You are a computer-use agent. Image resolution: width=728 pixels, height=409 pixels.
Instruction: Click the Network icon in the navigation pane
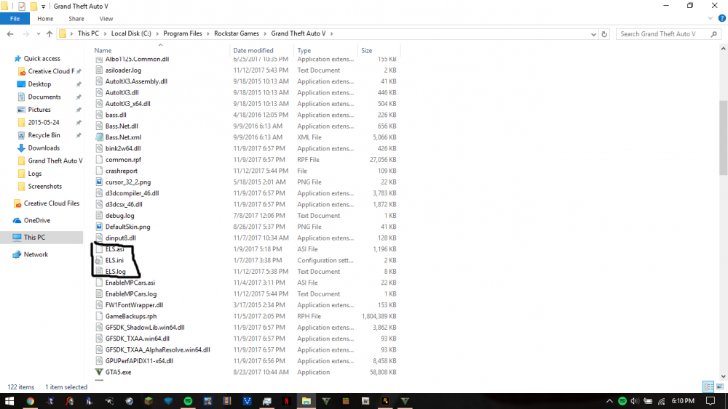coord(17,254)
